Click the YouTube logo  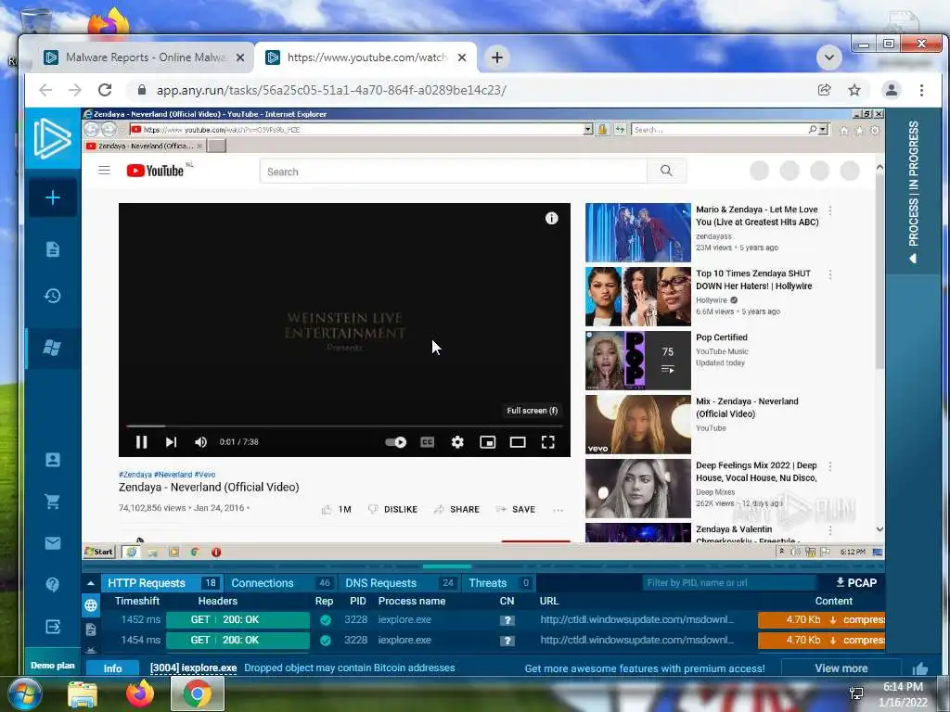(x=155, y=171)
